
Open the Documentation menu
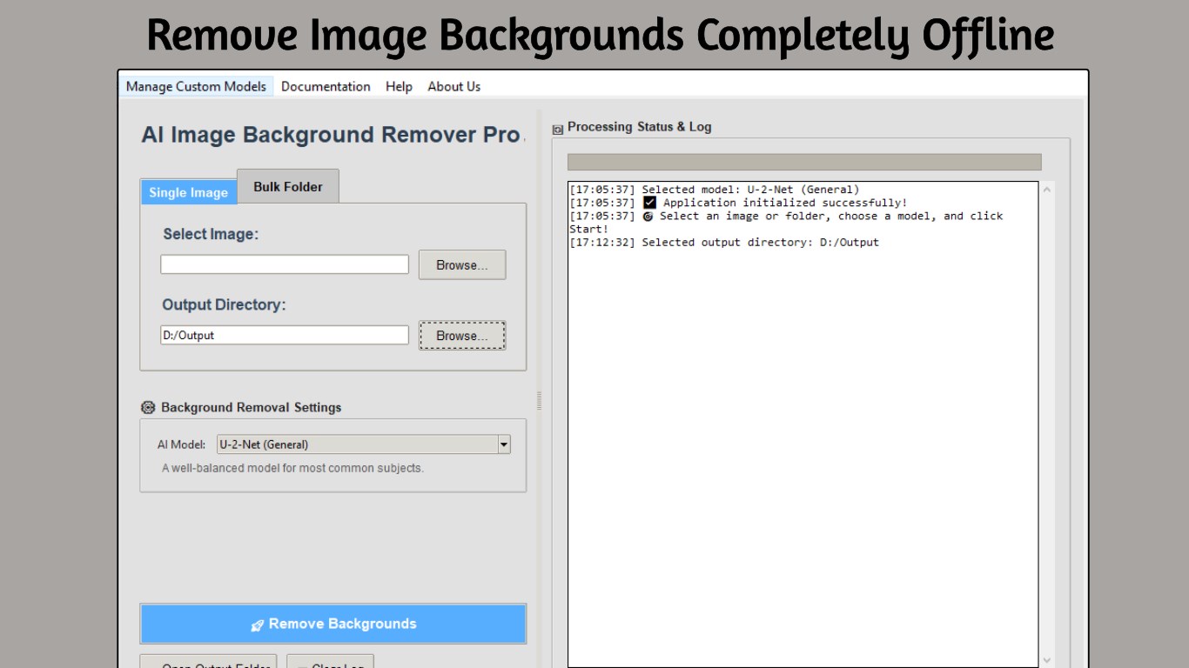tap(326, 86)
